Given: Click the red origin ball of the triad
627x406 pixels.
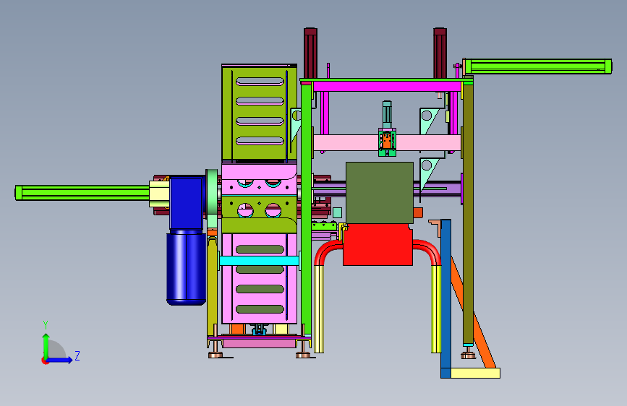Looking at the screenshot, I should point(44,360).
